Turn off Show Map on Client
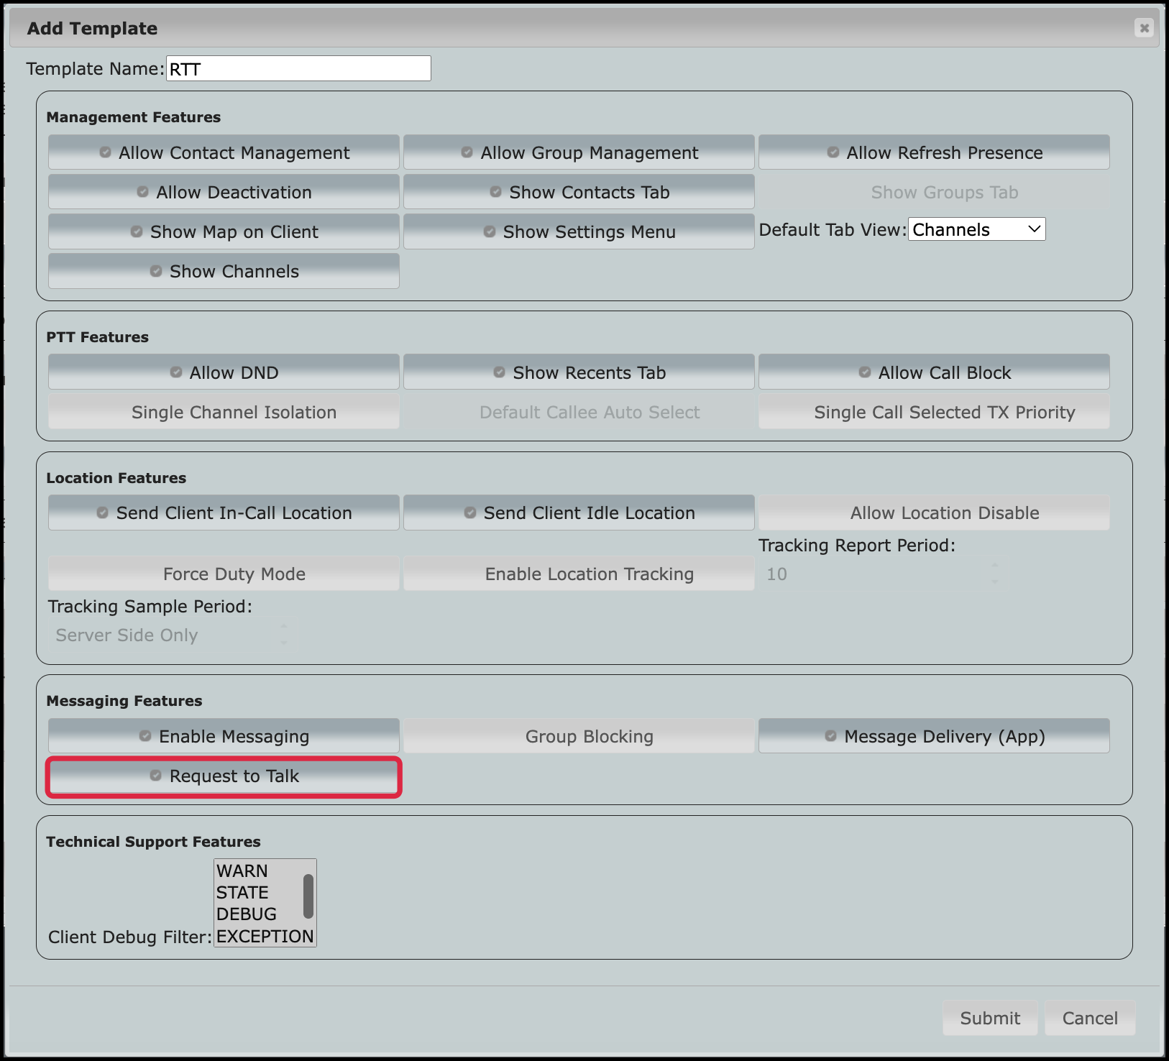The width and height of the screenshot is (1169, 1061). (x=224, y=232)
